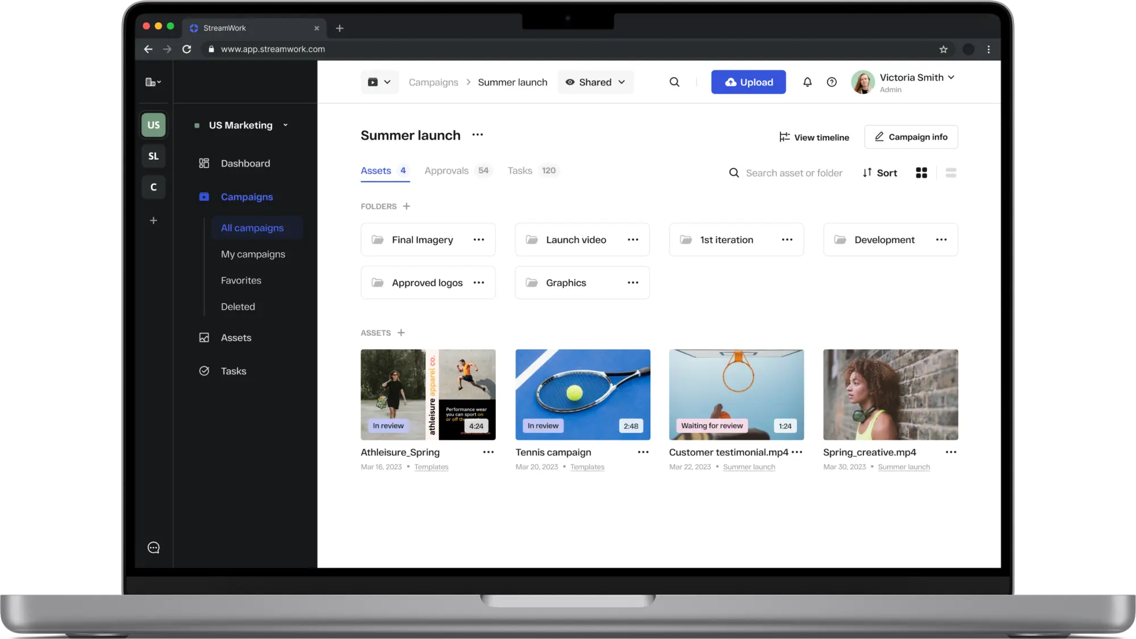
Task: Select the US workspace avatar
Action: click(153, 124)
